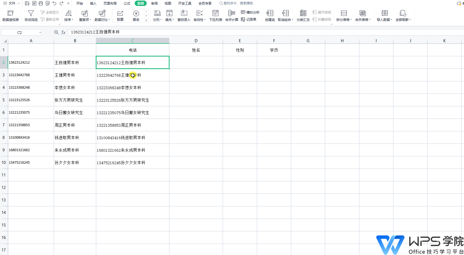Open Data Validation (有效性) tool

(200, 16)
